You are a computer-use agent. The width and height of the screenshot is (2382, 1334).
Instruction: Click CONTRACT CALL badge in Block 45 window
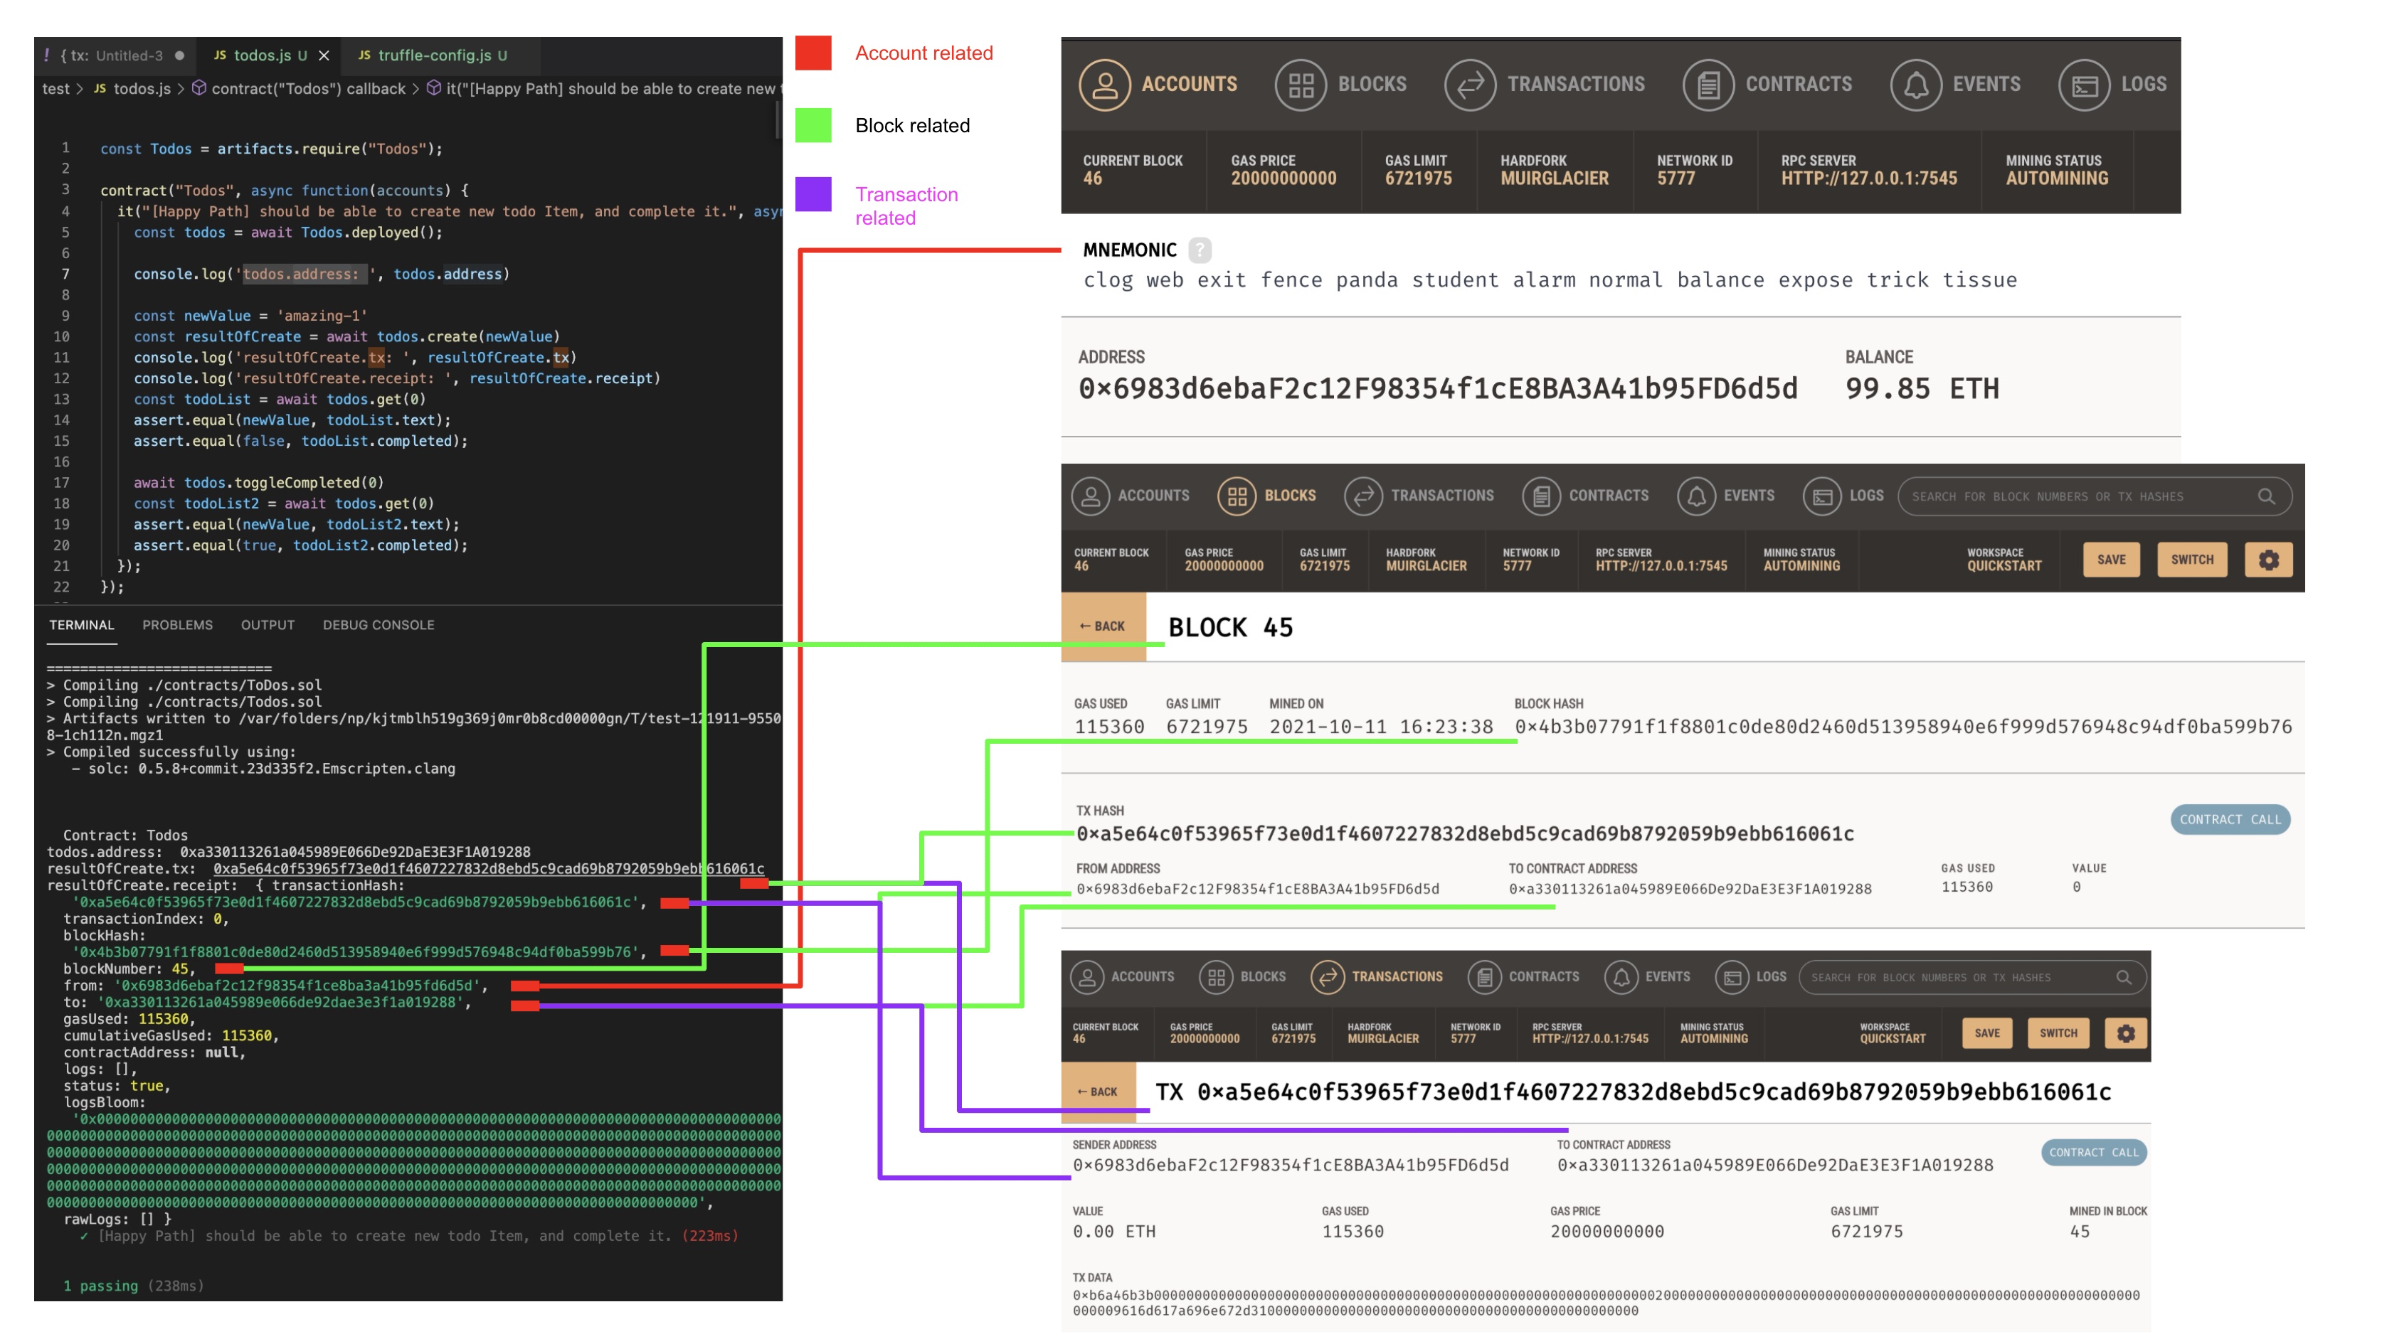(2230, 819)
